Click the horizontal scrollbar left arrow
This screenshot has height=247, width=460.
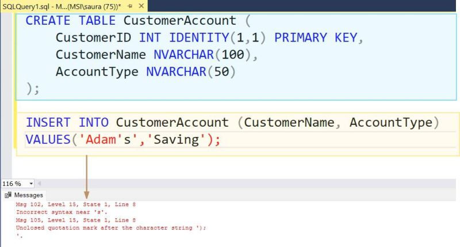(x=39, y=184)
